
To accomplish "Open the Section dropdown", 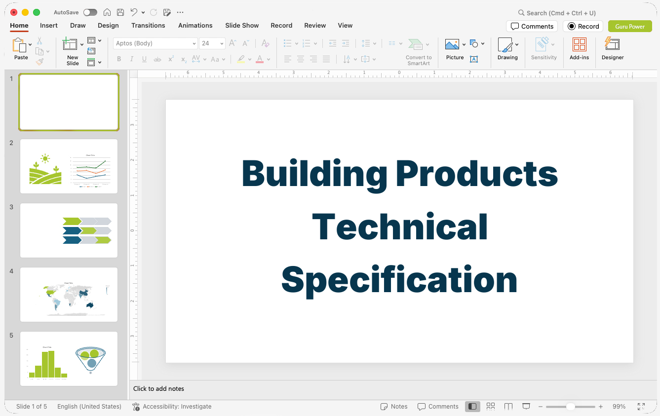I will pyautogui.click(x=94, y=62).
